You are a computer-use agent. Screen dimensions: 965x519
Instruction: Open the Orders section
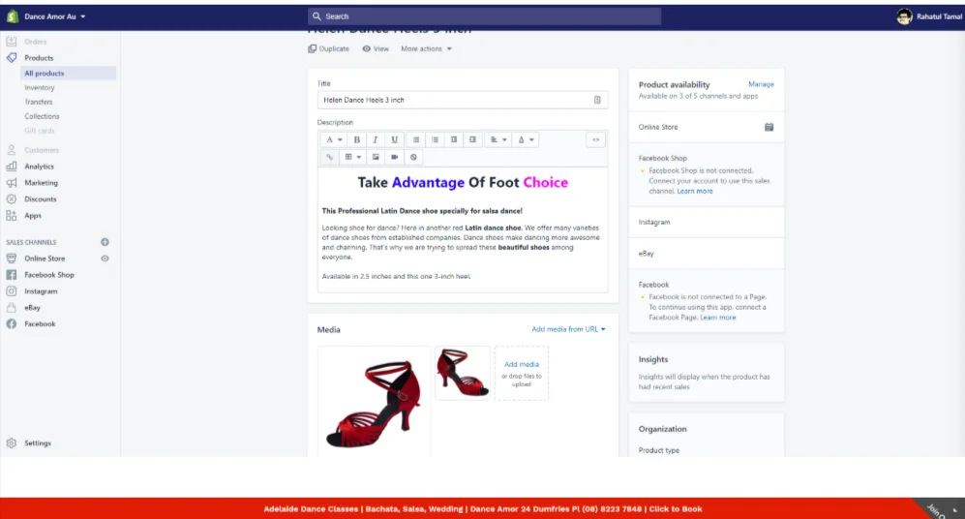coord(35,42)
